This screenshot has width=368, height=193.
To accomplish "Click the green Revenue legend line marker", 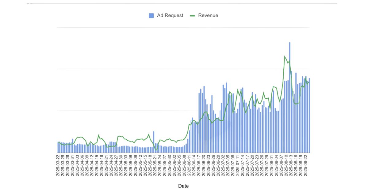I will click(193, 16).
